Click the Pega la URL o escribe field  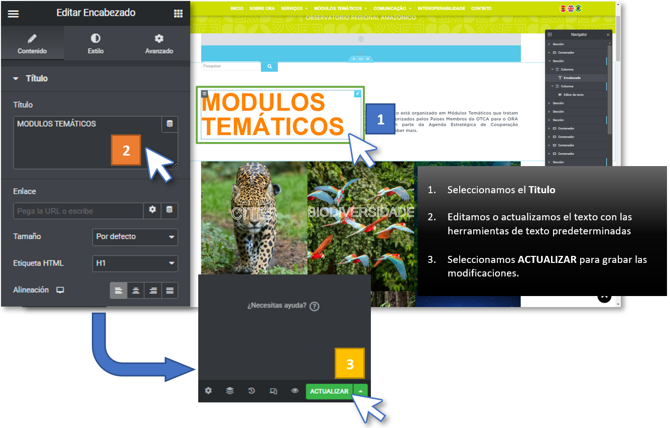click(x=79, y=211)
